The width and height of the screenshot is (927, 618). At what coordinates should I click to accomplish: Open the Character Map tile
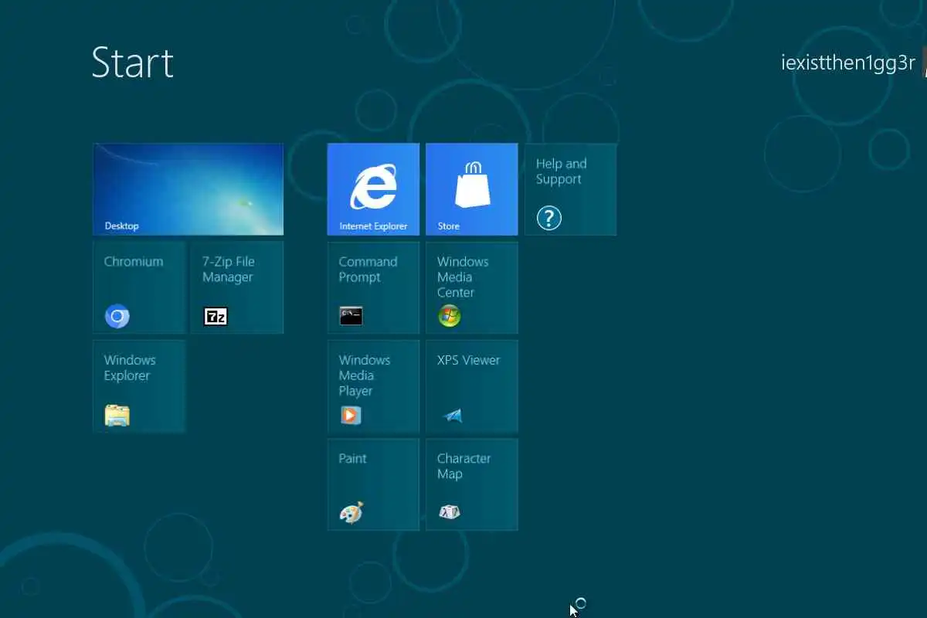[472, 484]
